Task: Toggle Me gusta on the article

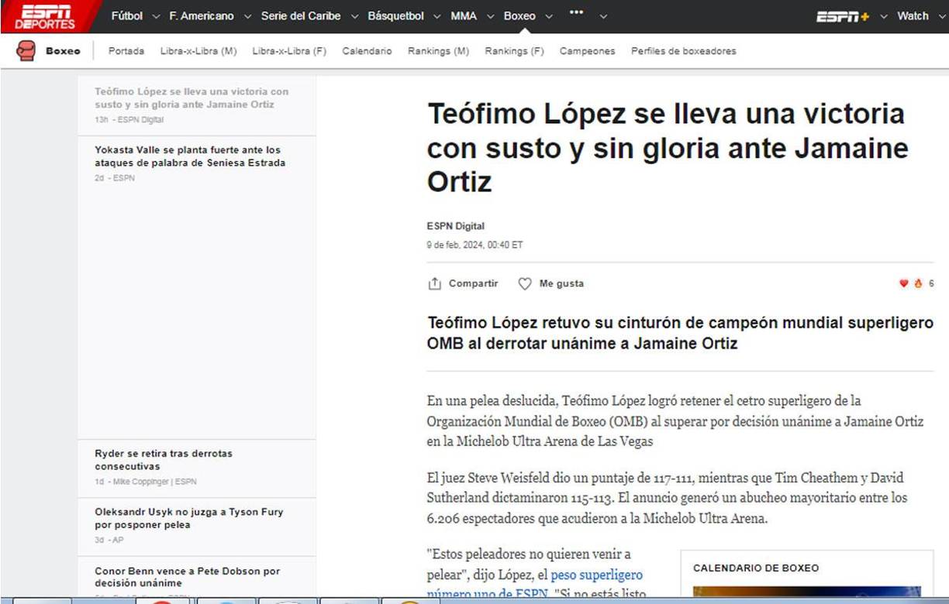Action: click(550, 283)
